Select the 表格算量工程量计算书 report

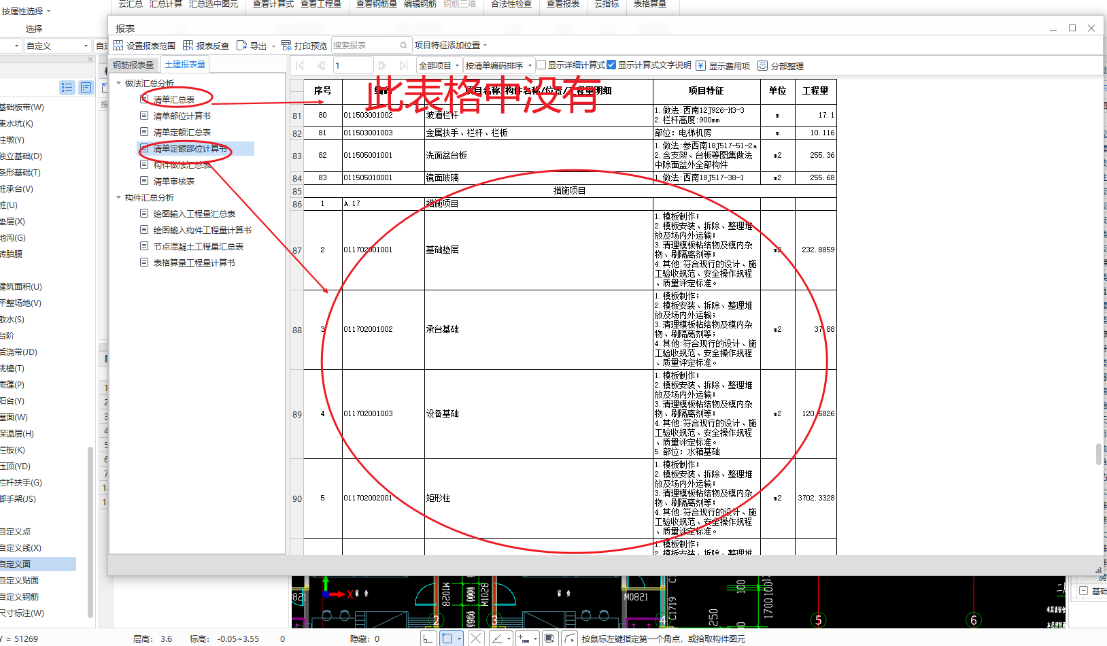pyautogui.click(x=194, y=262)
